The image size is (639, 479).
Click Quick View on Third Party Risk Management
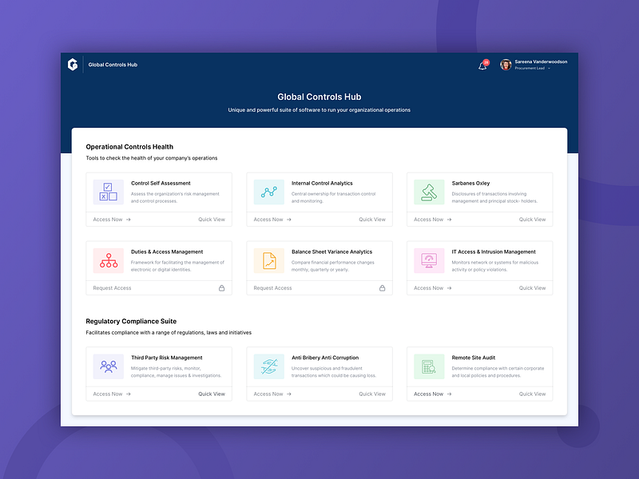point(212,394)
